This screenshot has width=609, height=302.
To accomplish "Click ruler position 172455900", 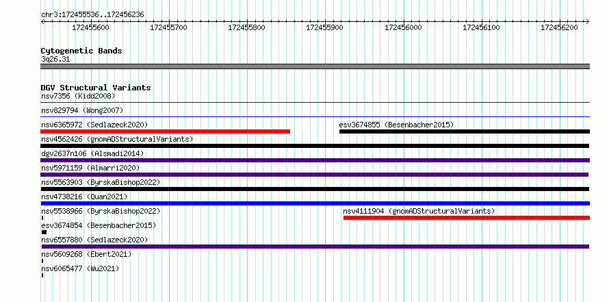I will [x=325, y=27].
